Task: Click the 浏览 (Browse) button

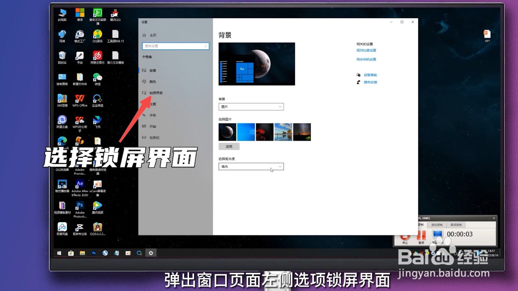Action: (229, 146)
